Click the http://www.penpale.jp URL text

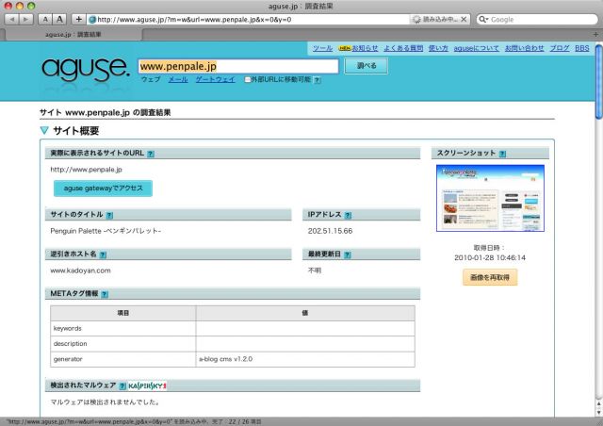click(x=86, y=170)
